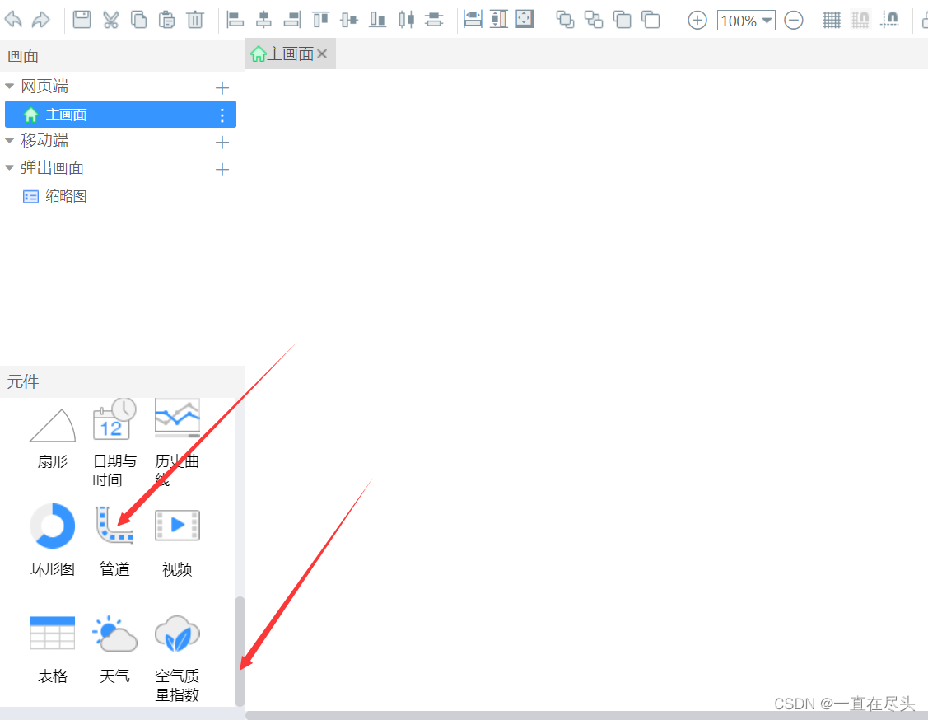Close the 主画面 tab
This screenshot has width=928, height=720.
(322, 54)
